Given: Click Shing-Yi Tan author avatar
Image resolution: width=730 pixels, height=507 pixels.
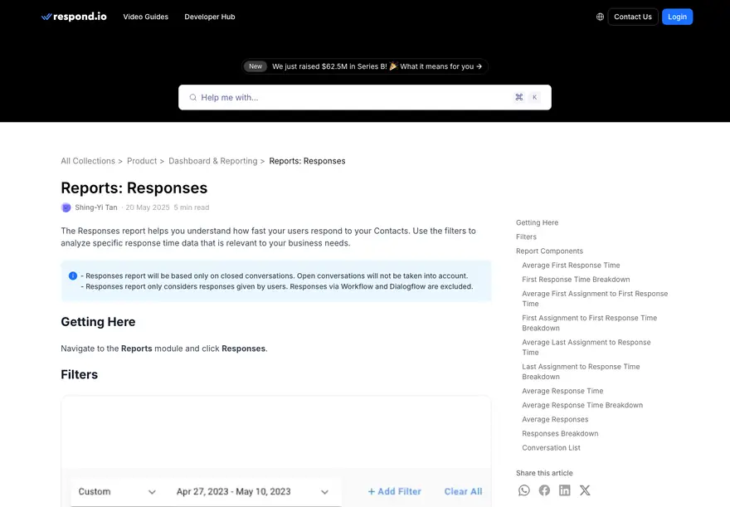Looking at the screenshot, I should coord(66,207).
